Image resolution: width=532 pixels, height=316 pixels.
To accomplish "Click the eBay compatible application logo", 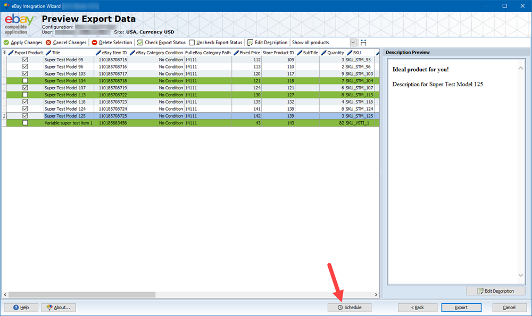I will point(19,24).
